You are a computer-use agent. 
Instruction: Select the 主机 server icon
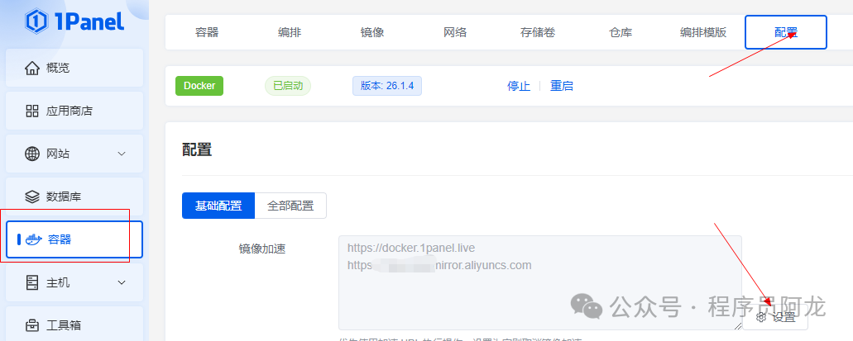(32, 282)
